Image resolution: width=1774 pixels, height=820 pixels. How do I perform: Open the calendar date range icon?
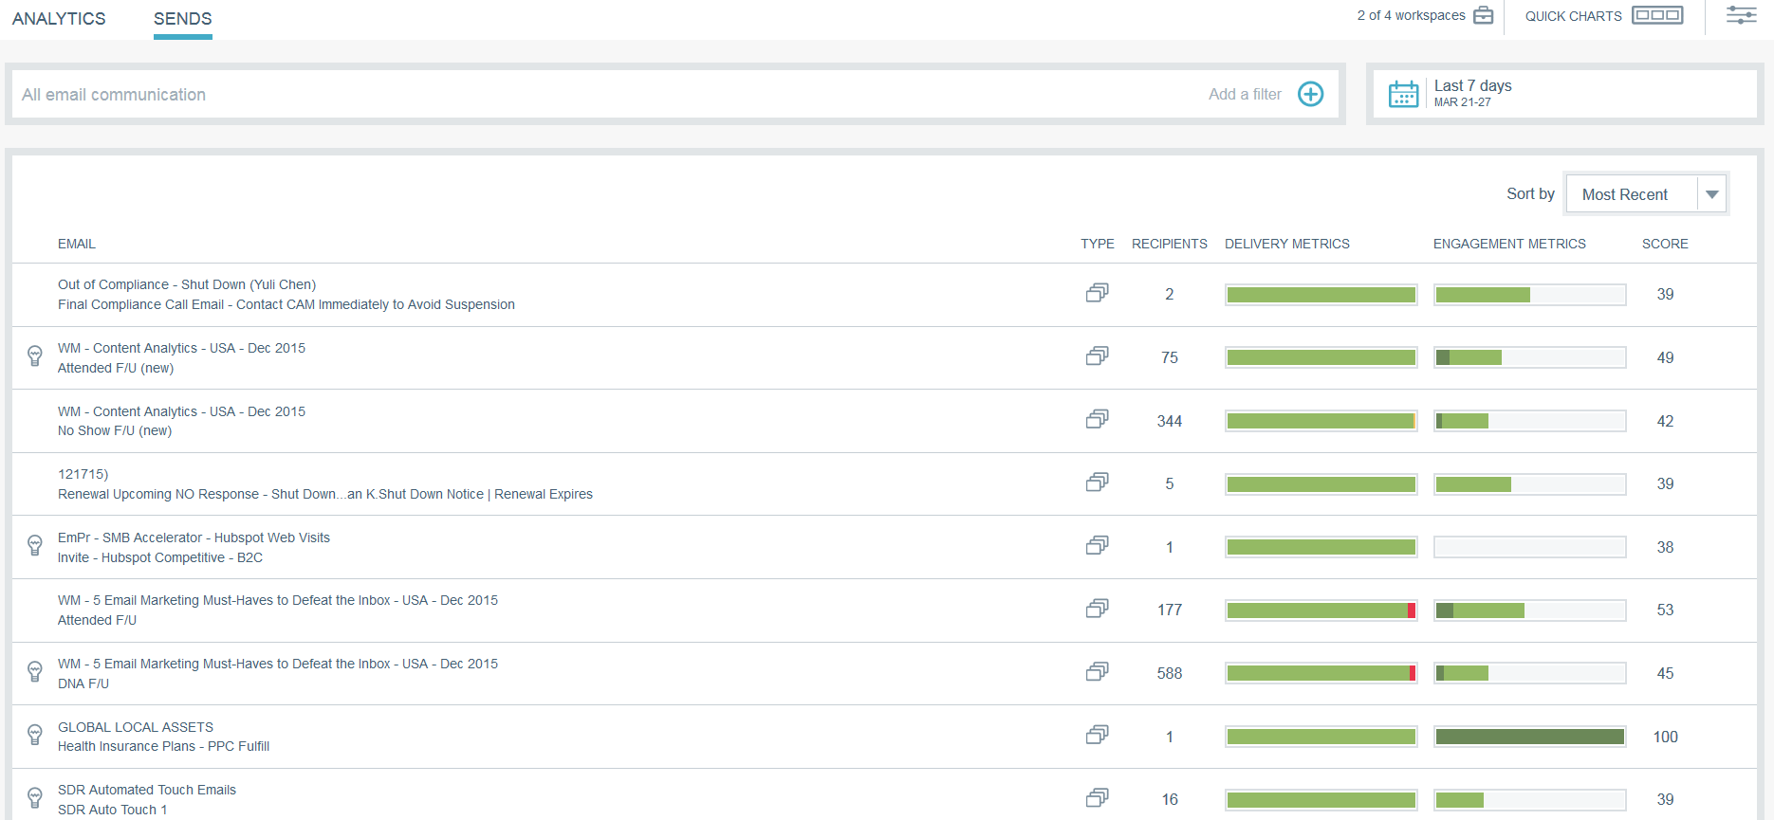(1403, 94)
